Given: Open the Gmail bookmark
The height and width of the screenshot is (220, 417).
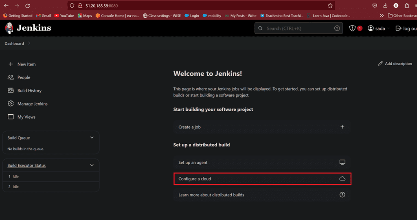Looking at the screenshot, I should point(43,16).
